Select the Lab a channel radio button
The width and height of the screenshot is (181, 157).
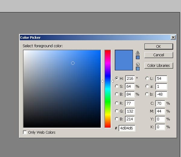coord(147,86)
